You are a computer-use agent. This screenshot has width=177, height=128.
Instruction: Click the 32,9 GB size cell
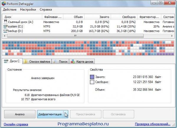[78, 27]
